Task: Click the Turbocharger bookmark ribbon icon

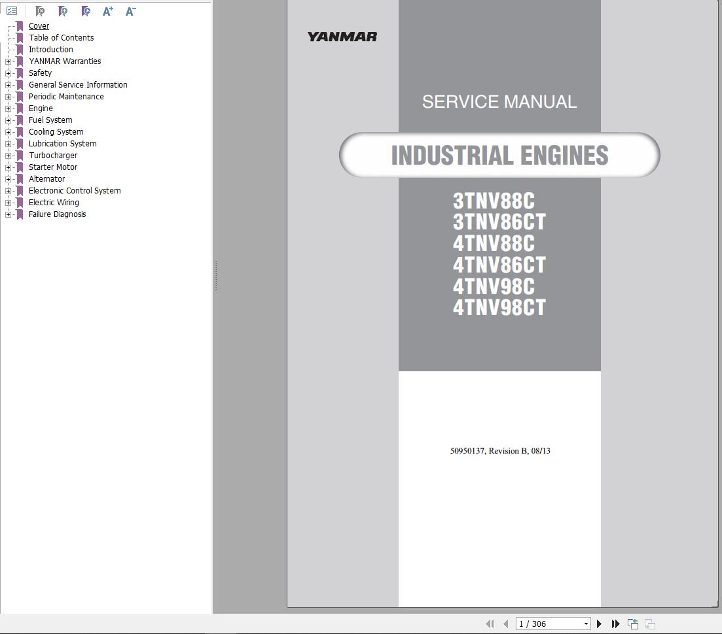Action: tap(20, 156)
